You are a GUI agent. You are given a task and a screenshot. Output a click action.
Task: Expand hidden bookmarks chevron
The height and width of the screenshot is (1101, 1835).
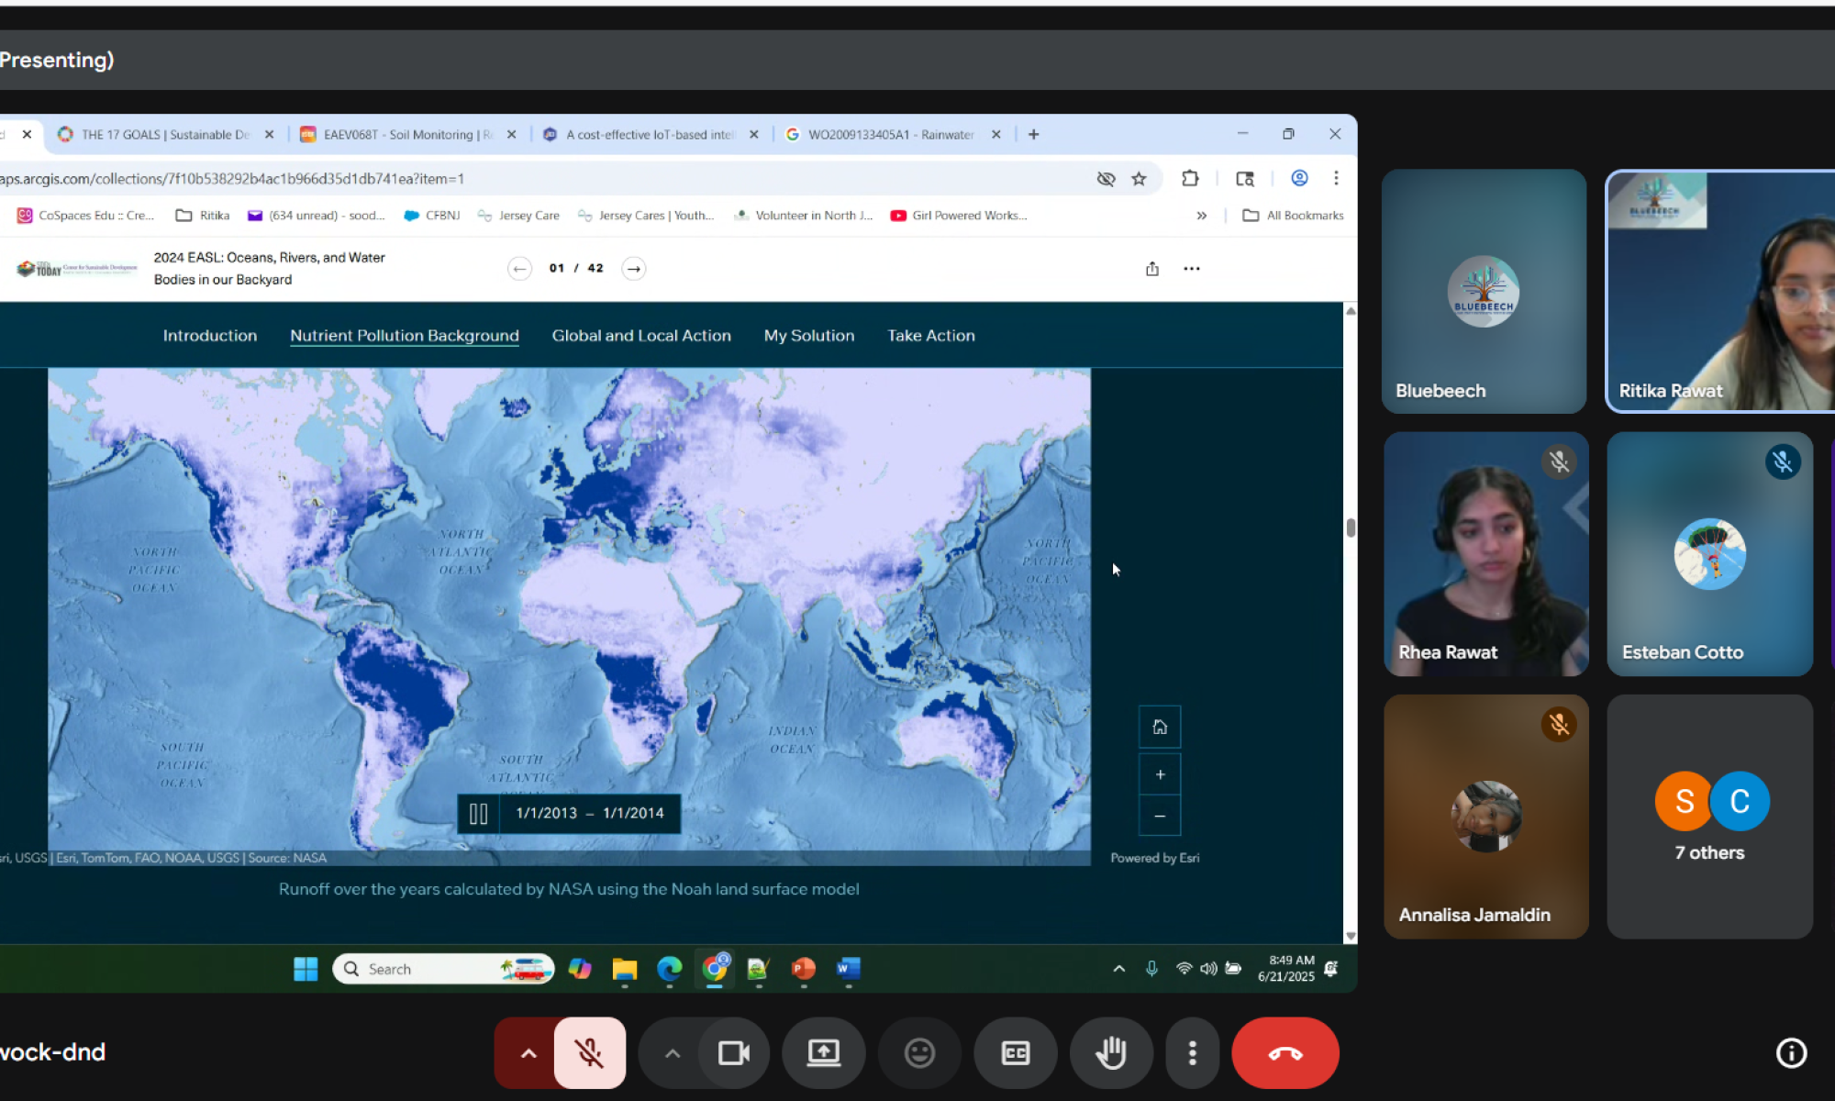click(x=1201, y=216)
